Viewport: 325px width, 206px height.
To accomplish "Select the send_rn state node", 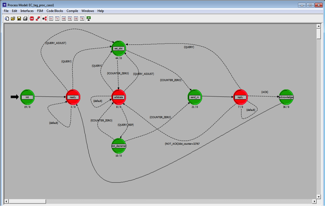I will point(195,97).
